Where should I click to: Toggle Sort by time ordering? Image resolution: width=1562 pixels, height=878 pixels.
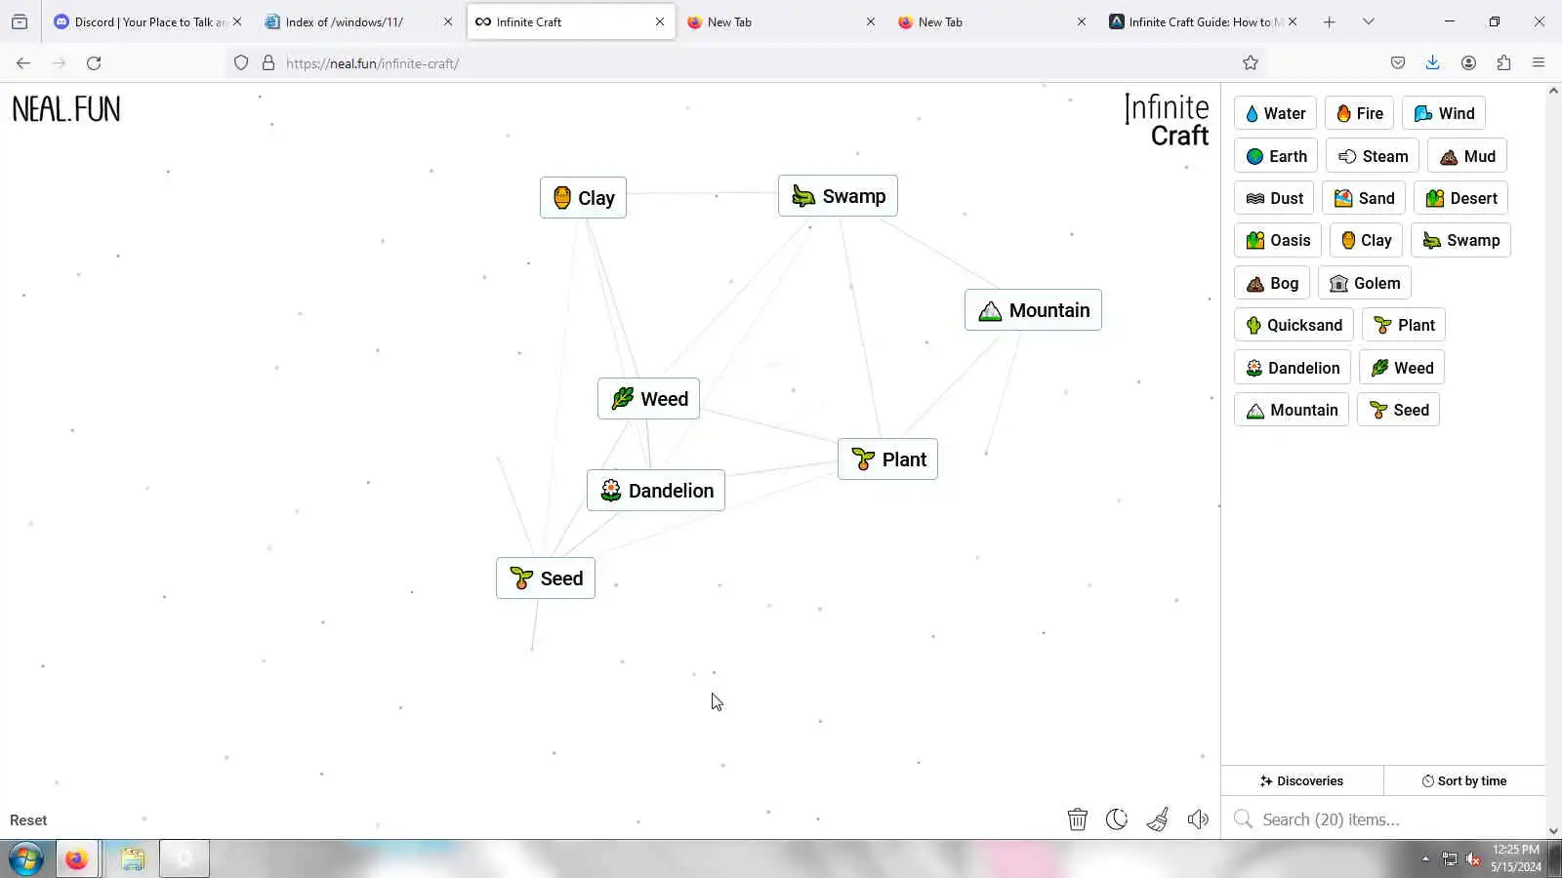click(1464, 780)
